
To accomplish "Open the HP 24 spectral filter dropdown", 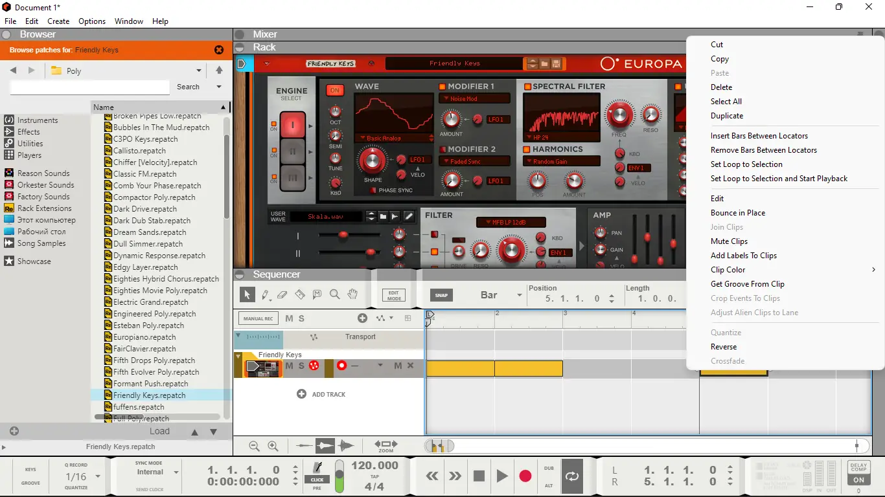I will click(x=562, y=138).
